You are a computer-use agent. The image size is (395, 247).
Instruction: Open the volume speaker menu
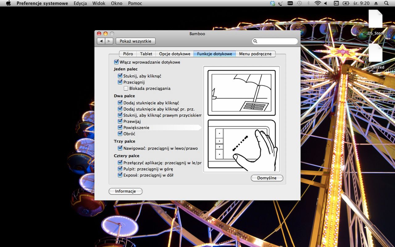click(326, 3)
